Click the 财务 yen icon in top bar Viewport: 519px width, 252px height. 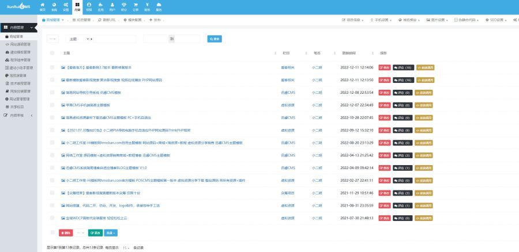(147, 6)
